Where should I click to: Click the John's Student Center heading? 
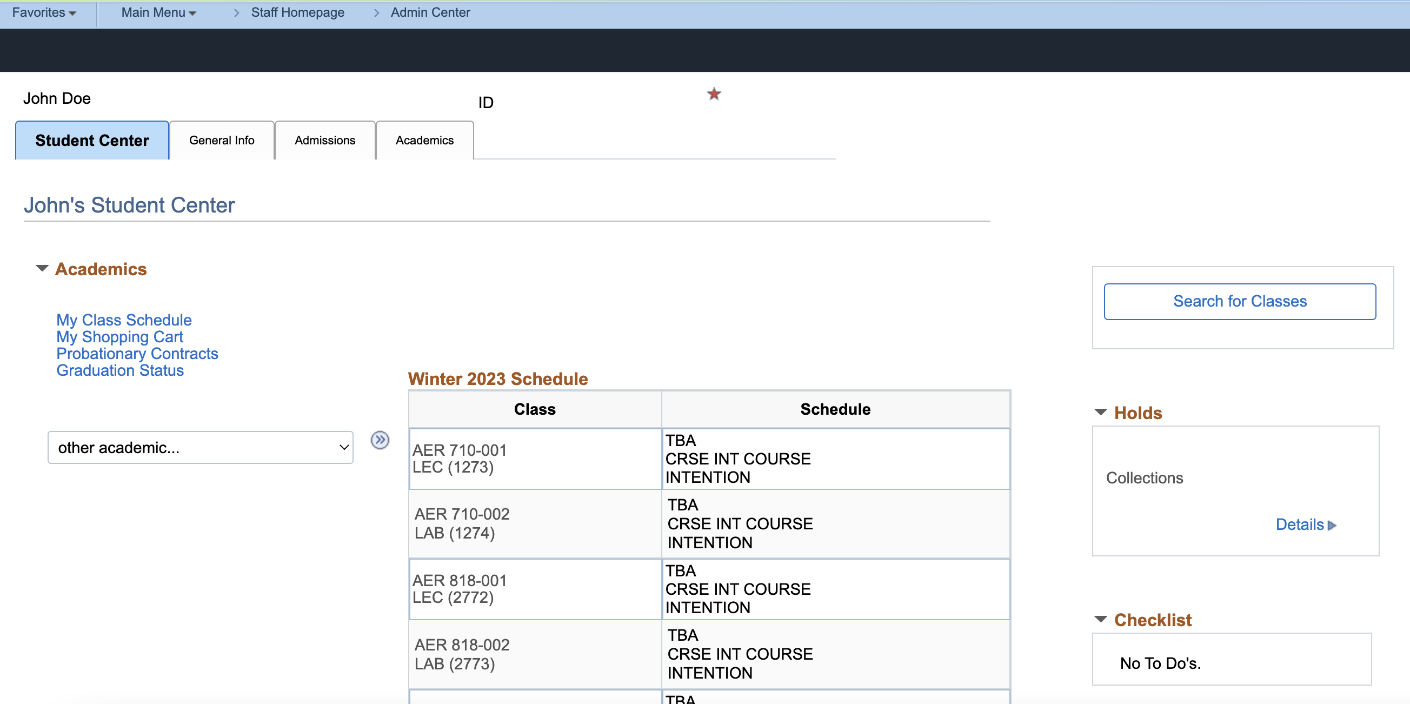[129, 205]
